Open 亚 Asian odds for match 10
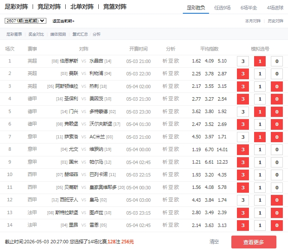 pyautogui.click(x=171, y=175)
